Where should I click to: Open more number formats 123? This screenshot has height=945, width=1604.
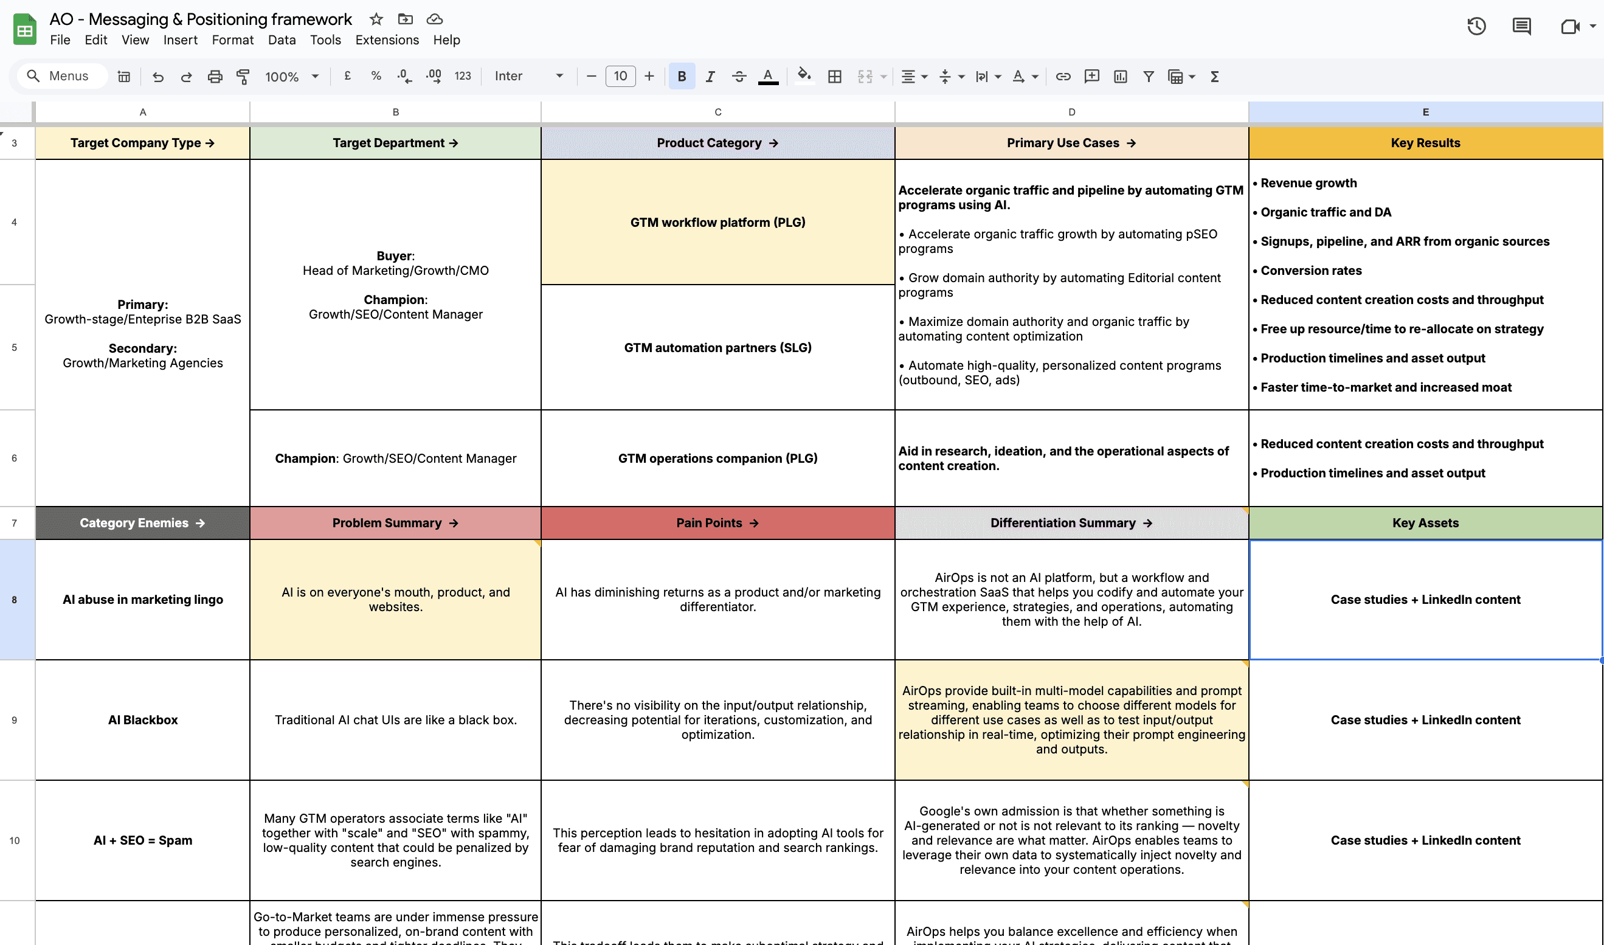[463, 77]
